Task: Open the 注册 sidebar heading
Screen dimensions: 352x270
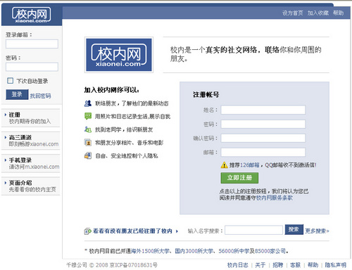Action: (x=15, y=115)
